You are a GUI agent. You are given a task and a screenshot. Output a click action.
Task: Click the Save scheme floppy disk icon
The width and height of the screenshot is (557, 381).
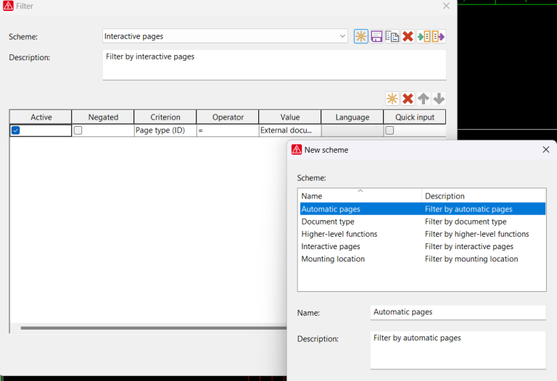coord(376,36)
